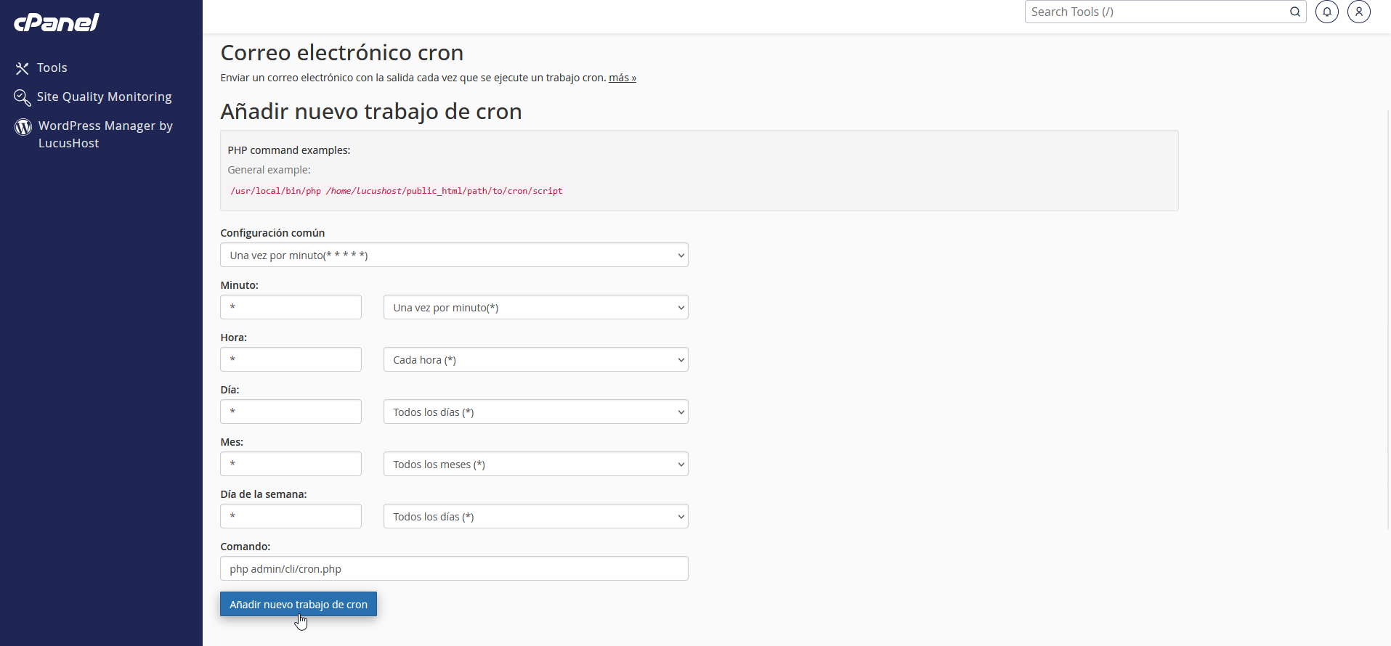Click the Día de la semana text field
Screen dimensions: 1391x646
click(x=291, y=516)
